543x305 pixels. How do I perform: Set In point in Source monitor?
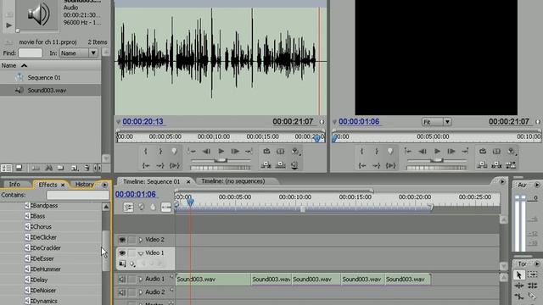(146, 152)
